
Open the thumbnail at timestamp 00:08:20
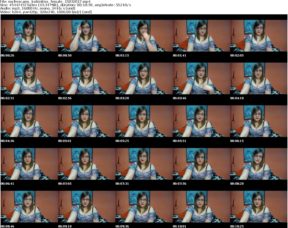(259, 164)
